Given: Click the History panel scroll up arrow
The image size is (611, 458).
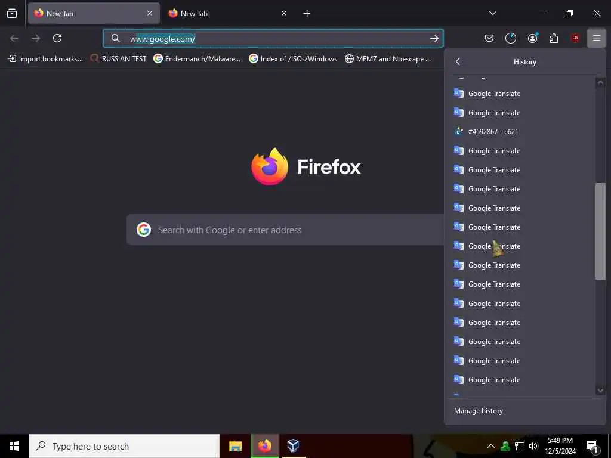Looking at the screenshot, I should 600,82.
